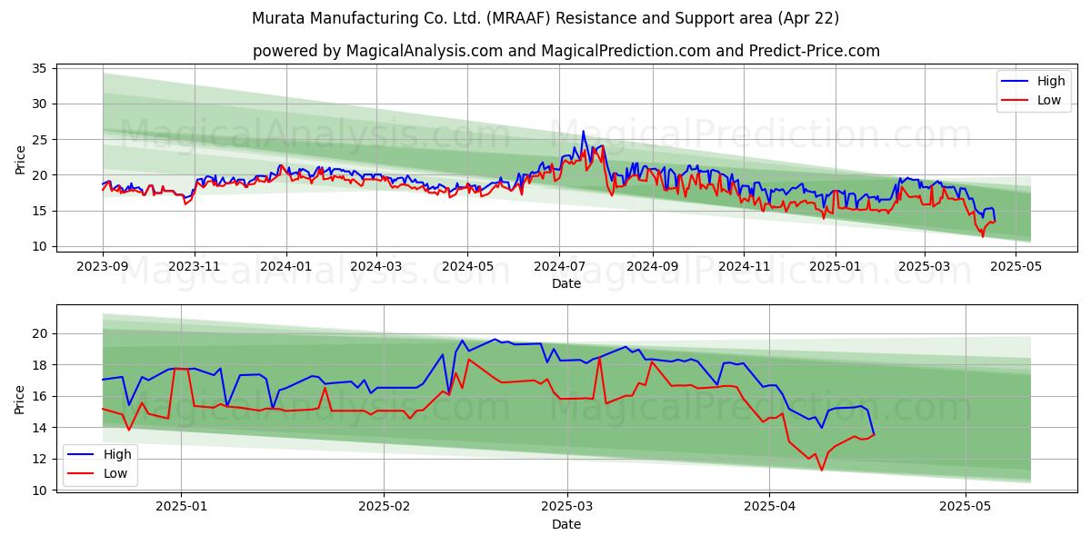Click the '2024-01' label on upper chart
Screen dimensions: 1091x545
coord(286,266)
